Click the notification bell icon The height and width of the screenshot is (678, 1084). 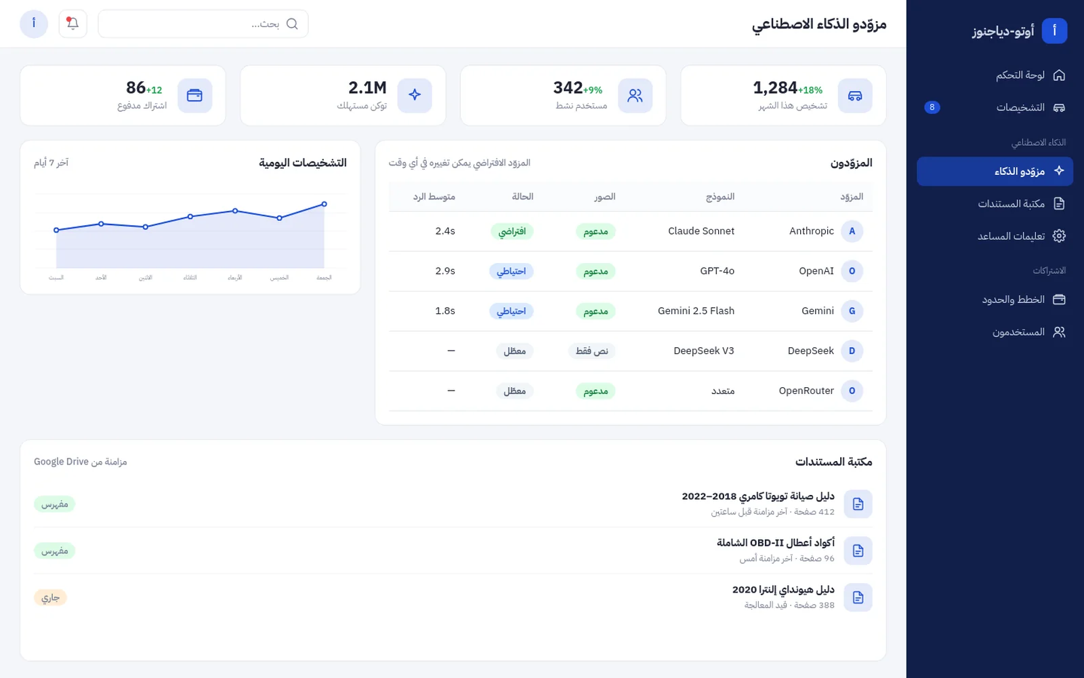tap(72, 24)
